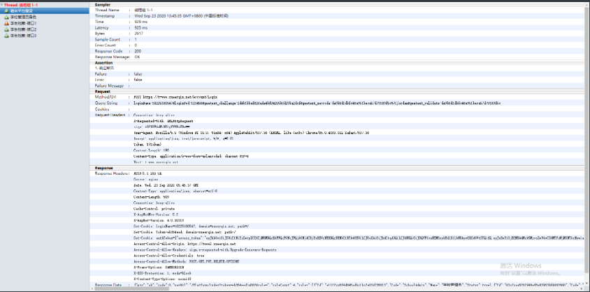Click the Response Data label

coord(108,285)
